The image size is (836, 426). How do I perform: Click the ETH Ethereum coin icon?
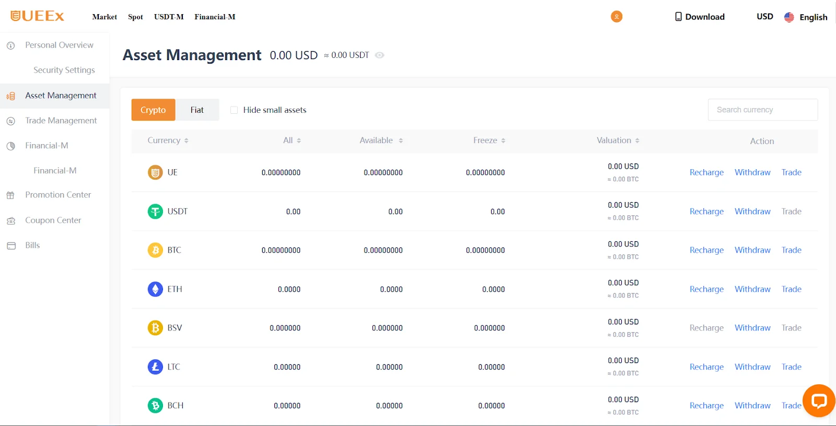click(x=155, y=289)
